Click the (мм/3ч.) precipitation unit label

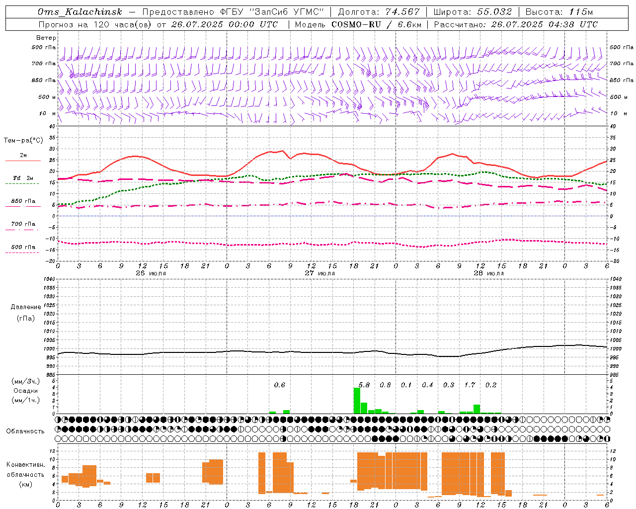click(25, 381)
